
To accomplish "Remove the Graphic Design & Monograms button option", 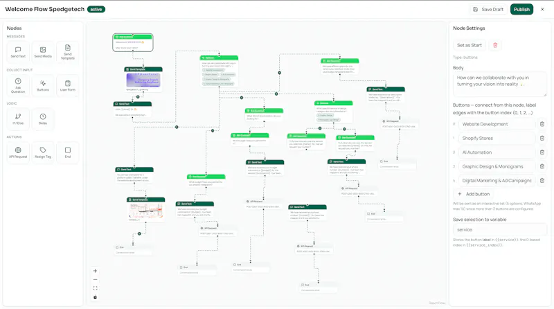I will (x=542, y=166).
